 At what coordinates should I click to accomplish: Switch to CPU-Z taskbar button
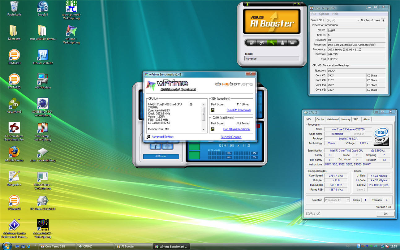(95, 247)
